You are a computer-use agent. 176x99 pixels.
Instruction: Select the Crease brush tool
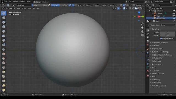4,50
